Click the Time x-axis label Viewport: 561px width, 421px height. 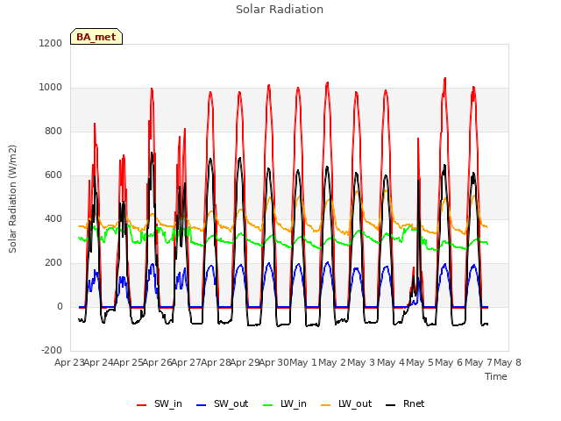(496, 376)
